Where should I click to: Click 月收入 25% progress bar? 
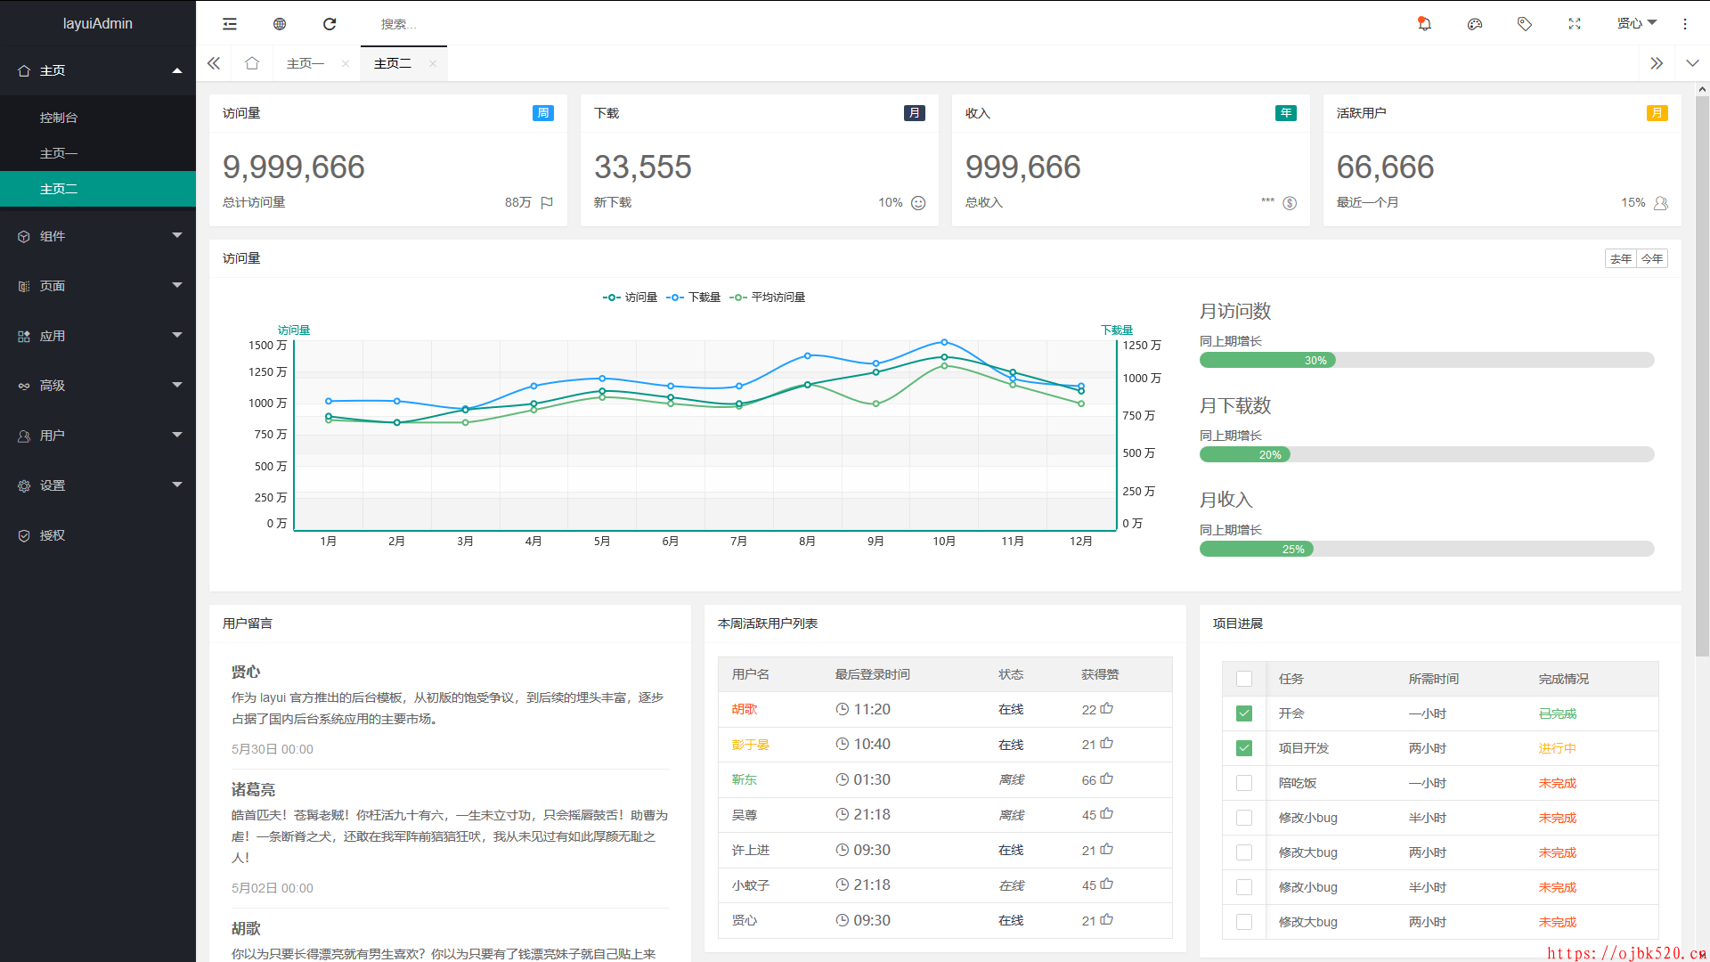coord(1427,549)
